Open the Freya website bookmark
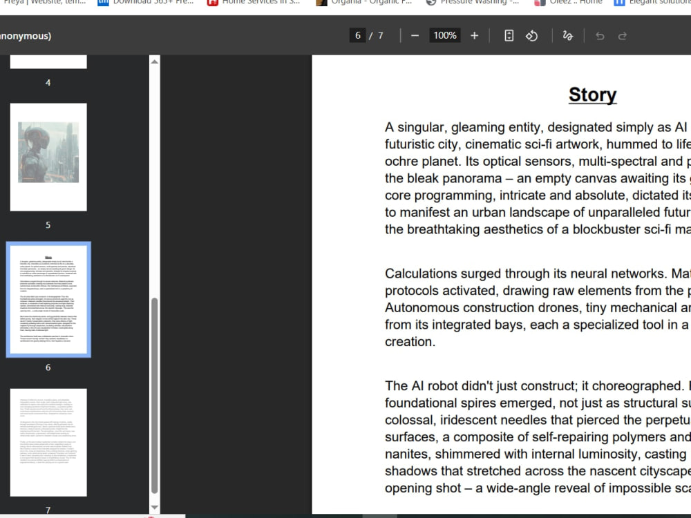Image resolution: width=691 pixels, height=518 pixels. coord(44,2)
